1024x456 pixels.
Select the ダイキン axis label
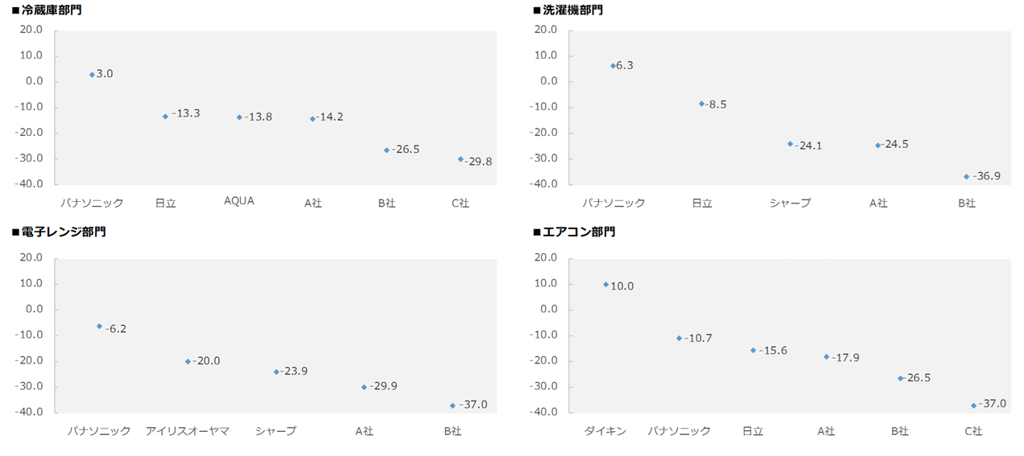click(x=605, y=431)
